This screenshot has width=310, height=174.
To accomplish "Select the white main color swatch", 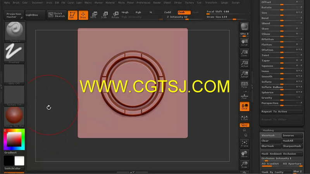I will (19, 160).
